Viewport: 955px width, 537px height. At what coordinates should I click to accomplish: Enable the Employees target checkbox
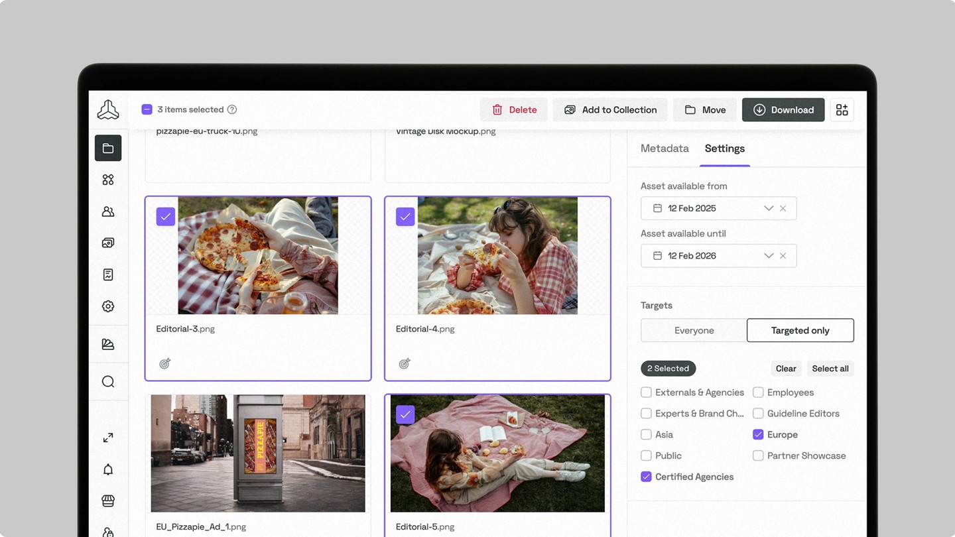pos(758,392)
